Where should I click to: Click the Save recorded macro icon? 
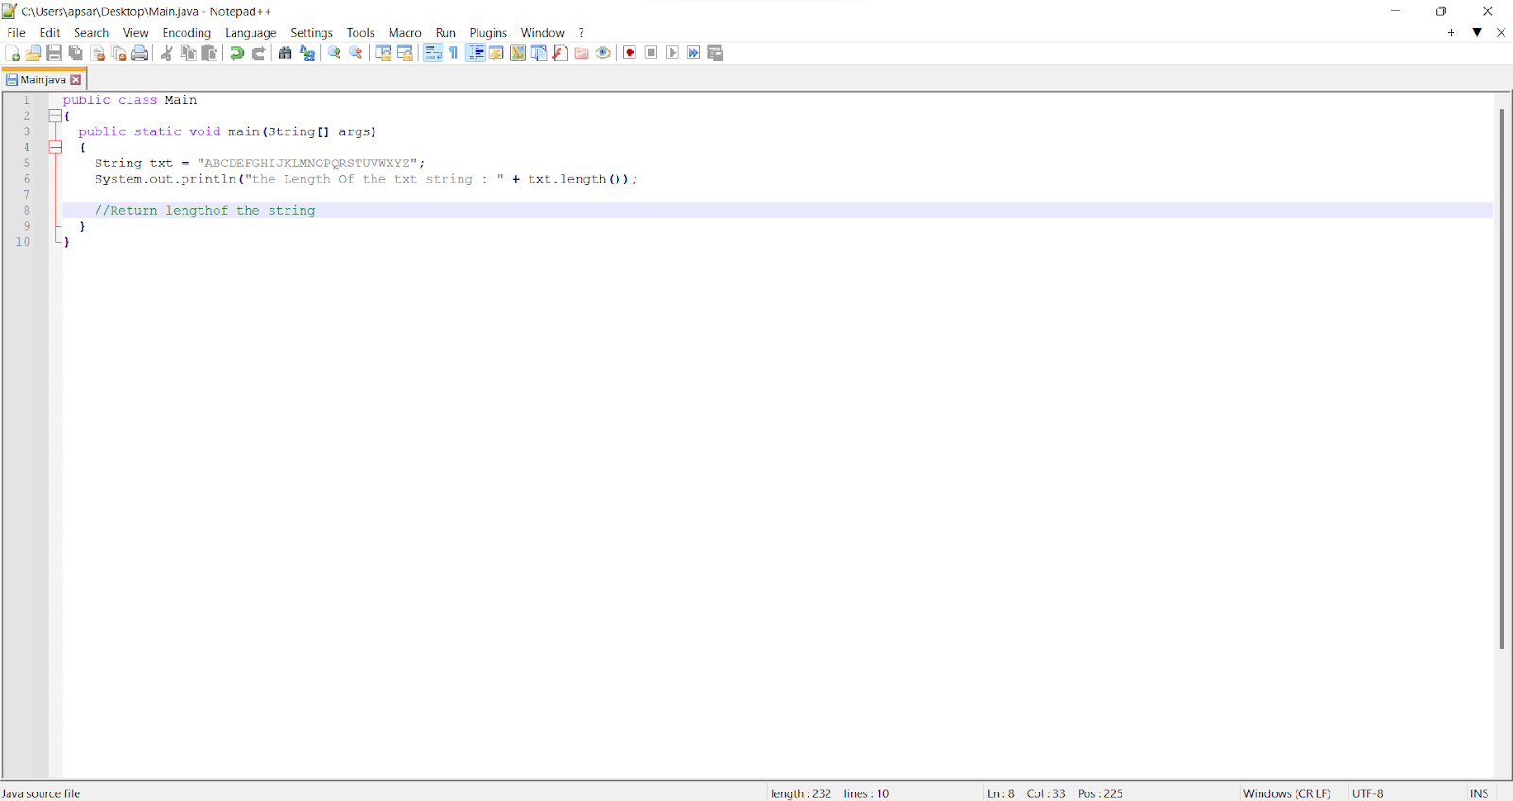[716, 53]
